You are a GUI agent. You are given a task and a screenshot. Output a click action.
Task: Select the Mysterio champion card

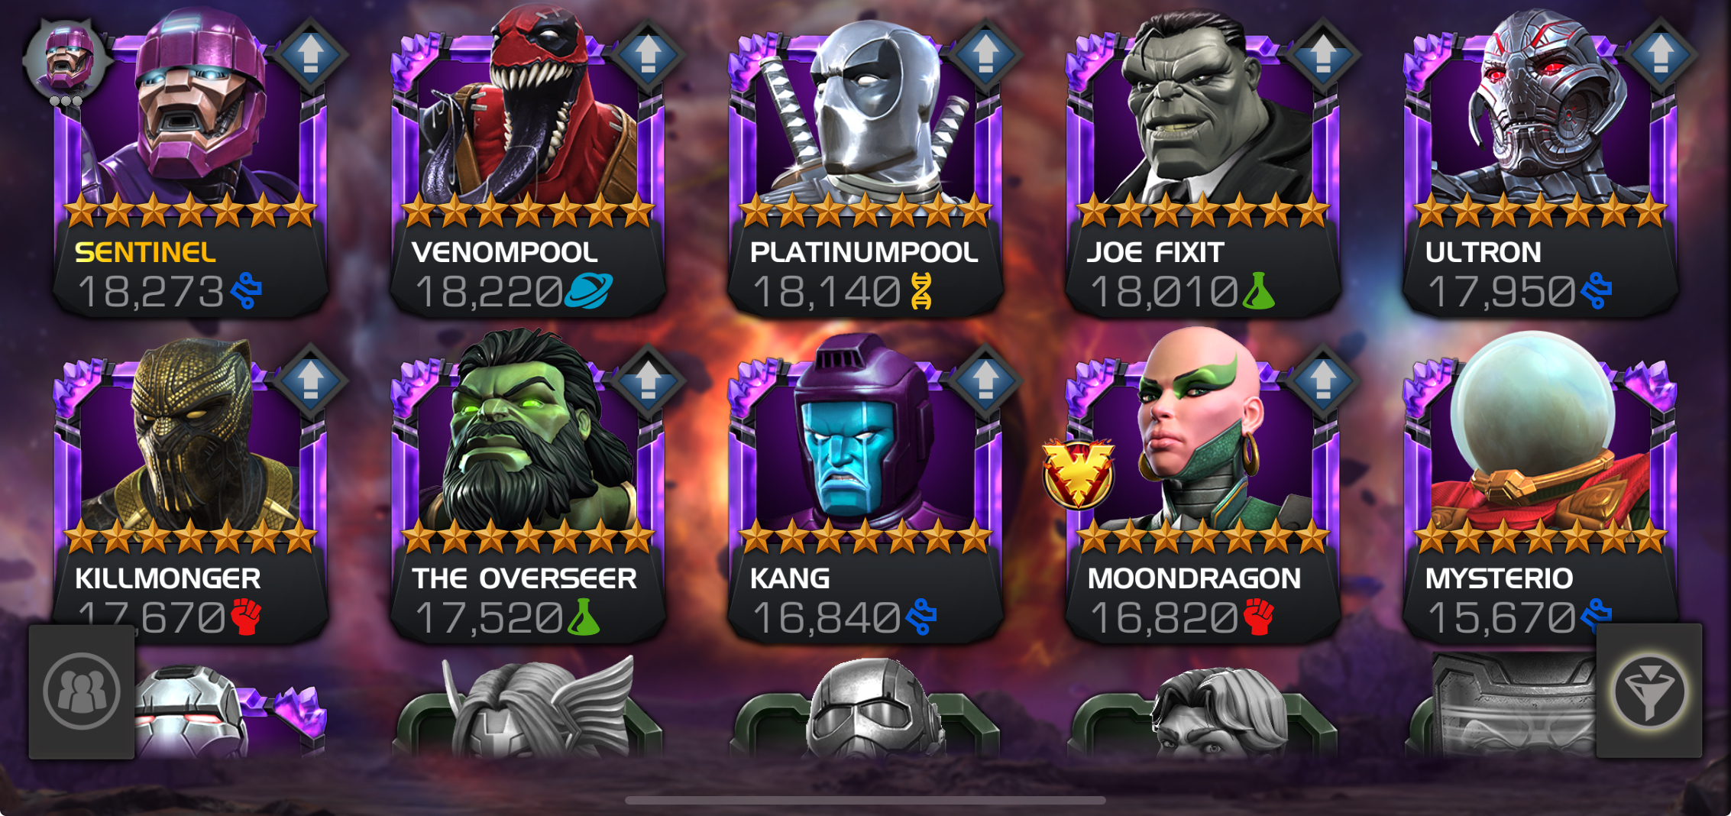[1540, 489]
